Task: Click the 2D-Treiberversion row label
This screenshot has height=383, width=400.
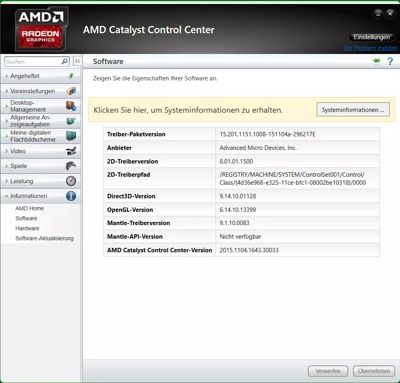Action: coord(132,162)
